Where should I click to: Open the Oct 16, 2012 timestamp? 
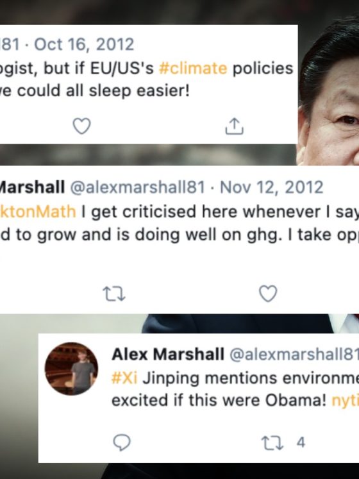click(x=84, y=44)
